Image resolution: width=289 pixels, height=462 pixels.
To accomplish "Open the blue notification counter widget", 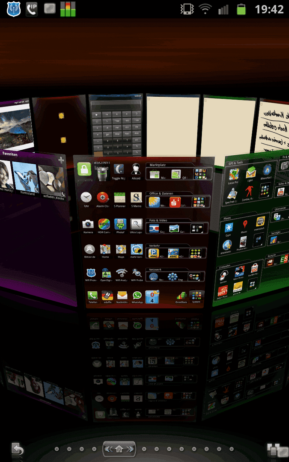I will coord(152,297).
